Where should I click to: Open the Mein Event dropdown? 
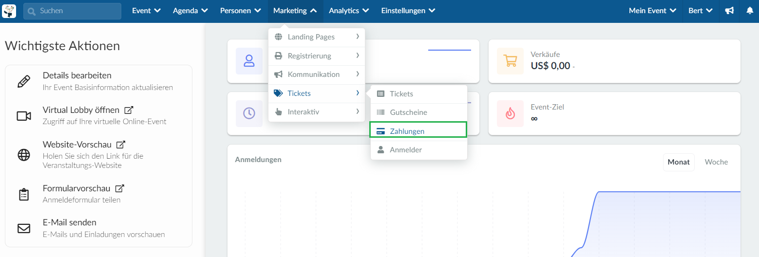click(652, 11)
